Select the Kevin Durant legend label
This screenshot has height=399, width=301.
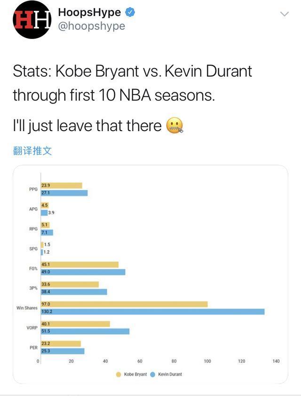tap(170, 374)
